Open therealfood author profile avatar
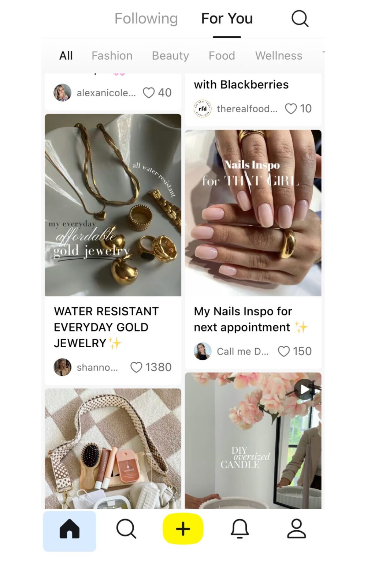Image resolution: width=375 pixels, height=562 pixels. [x=203, y=109]
